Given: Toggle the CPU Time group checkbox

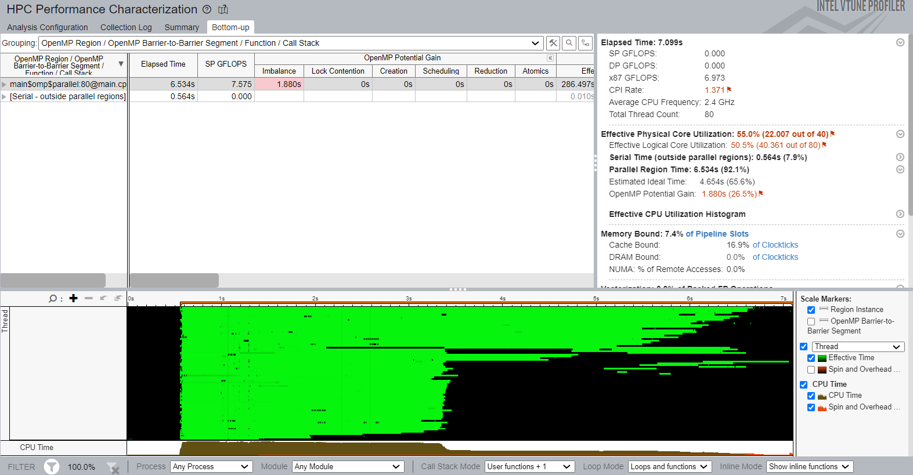Looking at the screenshot, I should (803, 385).
